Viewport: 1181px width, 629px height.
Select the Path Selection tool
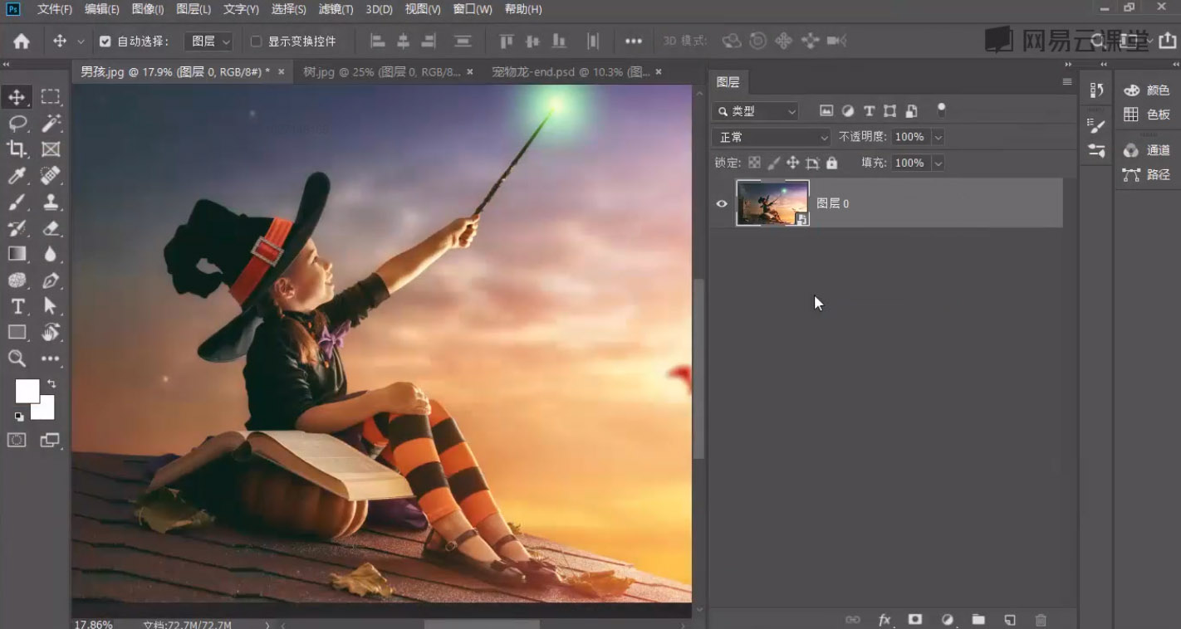[51, 306]
